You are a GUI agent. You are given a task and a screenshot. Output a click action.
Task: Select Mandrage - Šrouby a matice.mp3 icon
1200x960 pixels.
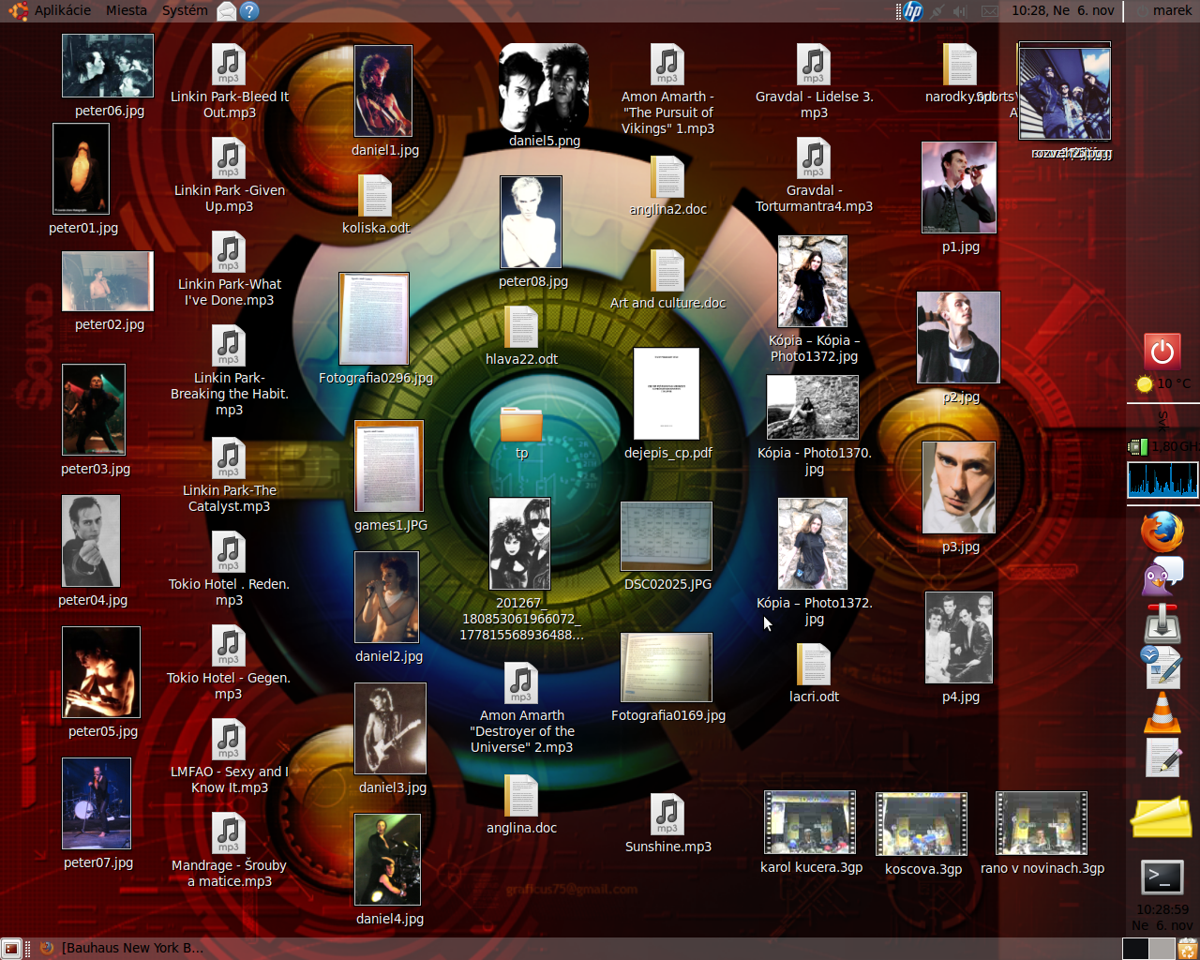[x=229, y=833]
